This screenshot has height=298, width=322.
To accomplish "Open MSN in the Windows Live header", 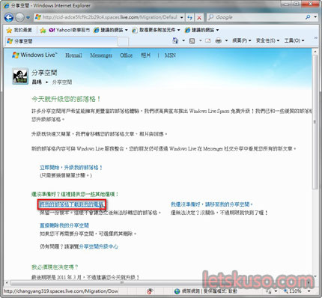I will point(170,55).
